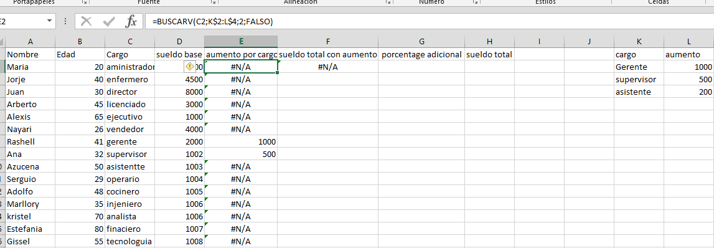Select the porcentage adicional header cell
Image resolution: width=714 pixels, height=248 pixels.
click(421, 55)
